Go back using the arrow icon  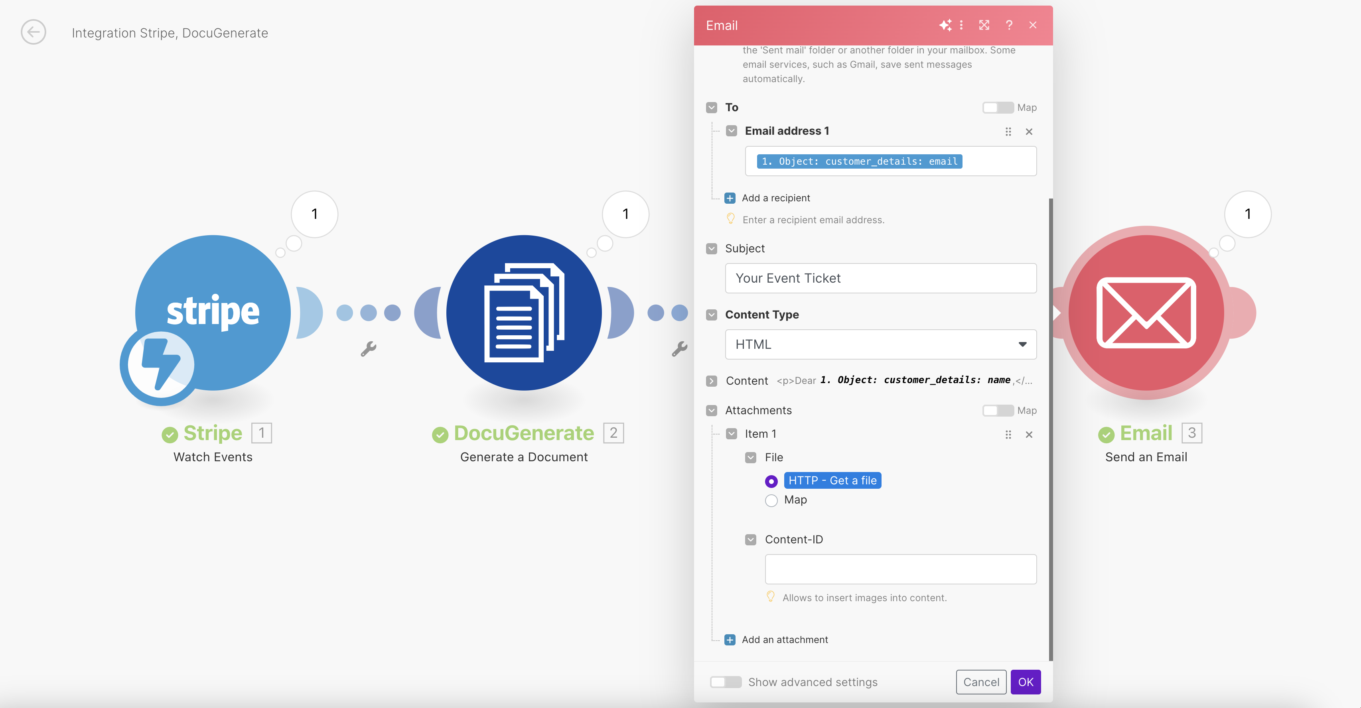(x=33, y=32)
